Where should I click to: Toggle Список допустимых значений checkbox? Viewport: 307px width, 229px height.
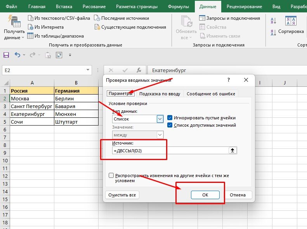[170, 125]
